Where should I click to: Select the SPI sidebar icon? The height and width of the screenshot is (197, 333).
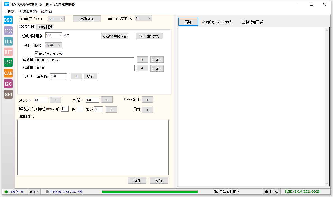(8, 94)
